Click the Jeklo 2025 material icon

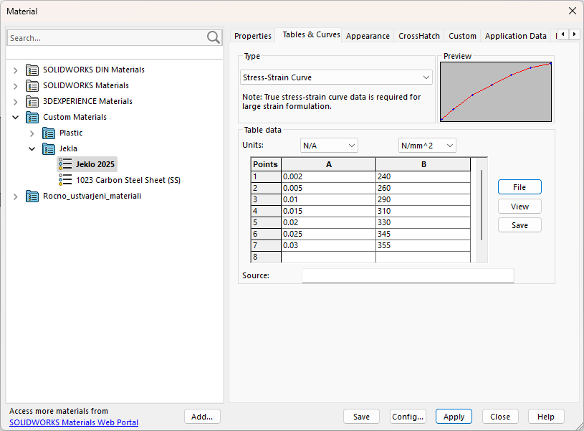point(65,164)
